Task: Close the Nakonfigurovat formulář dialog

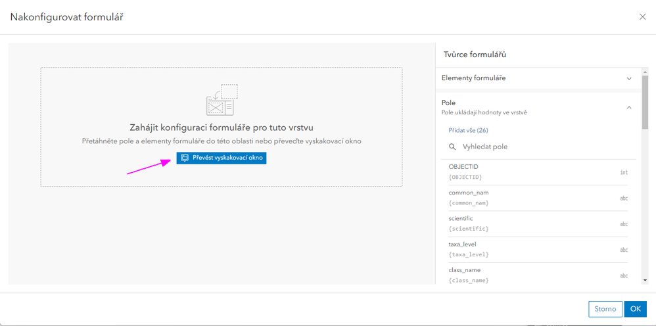Action: (643, 16)
